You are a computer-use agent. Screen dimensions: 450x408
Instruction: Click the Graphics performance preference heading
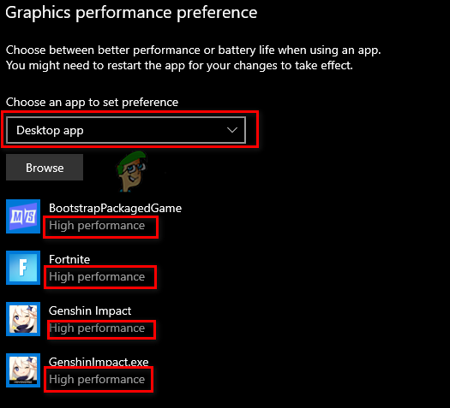click(x=131, y=13)
